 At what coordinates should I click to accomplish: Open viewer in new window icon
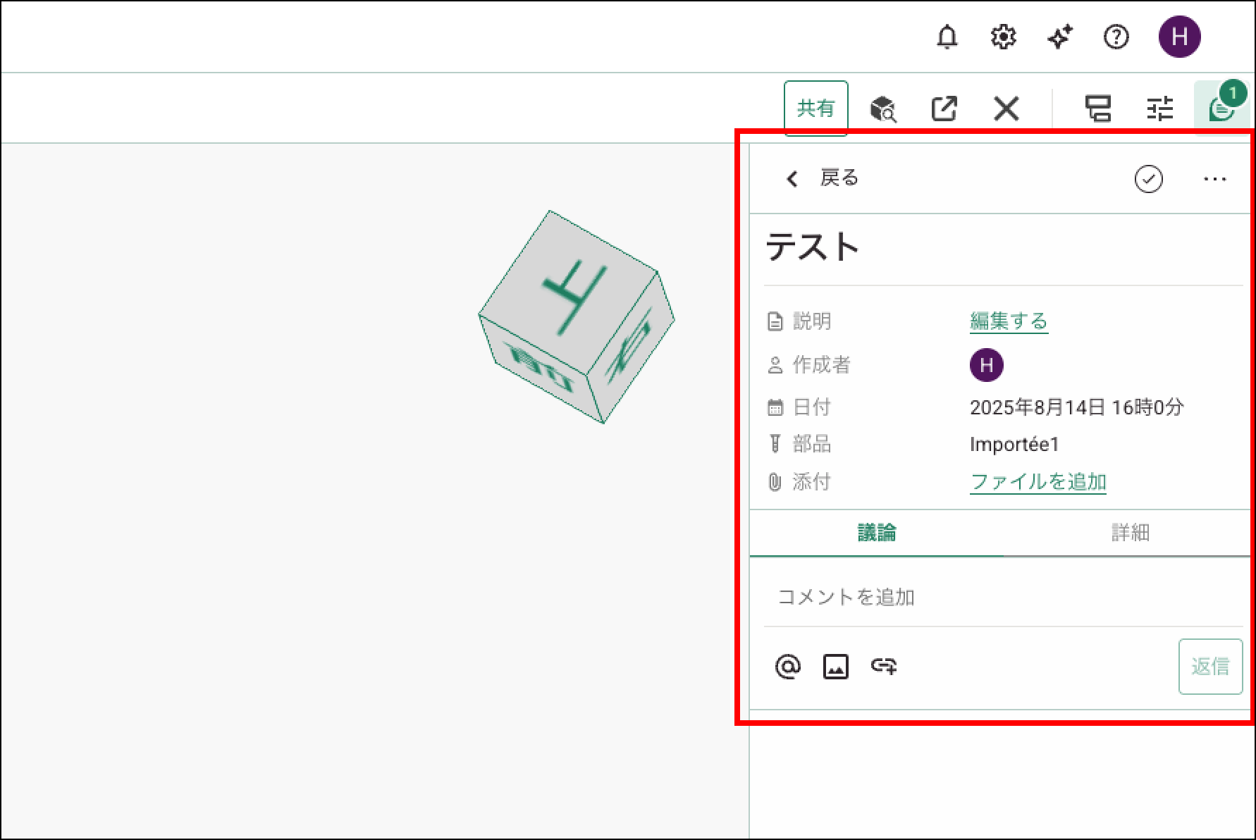coord(944,109)
